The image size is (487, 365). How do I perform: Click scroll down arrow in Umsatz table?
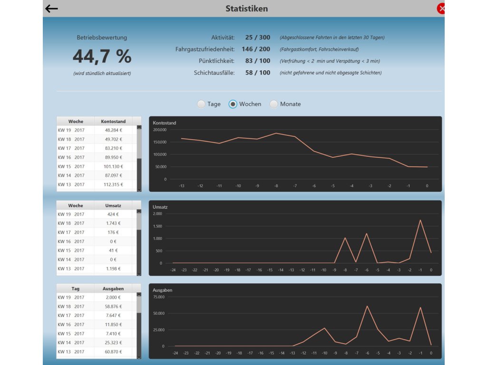click(x=139, y=273)
